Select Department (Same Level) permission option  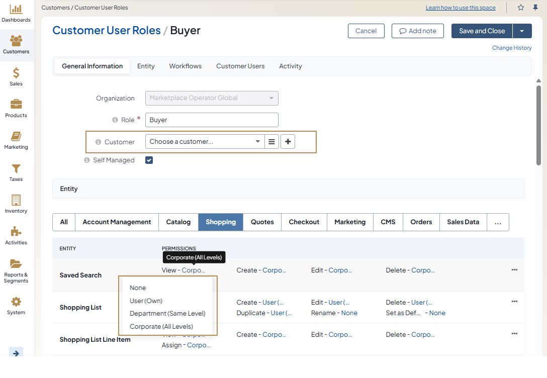[167, 314]
